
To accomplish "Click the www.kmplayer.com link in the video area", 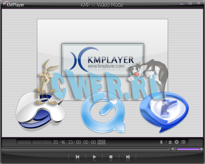I will [106, 66].
